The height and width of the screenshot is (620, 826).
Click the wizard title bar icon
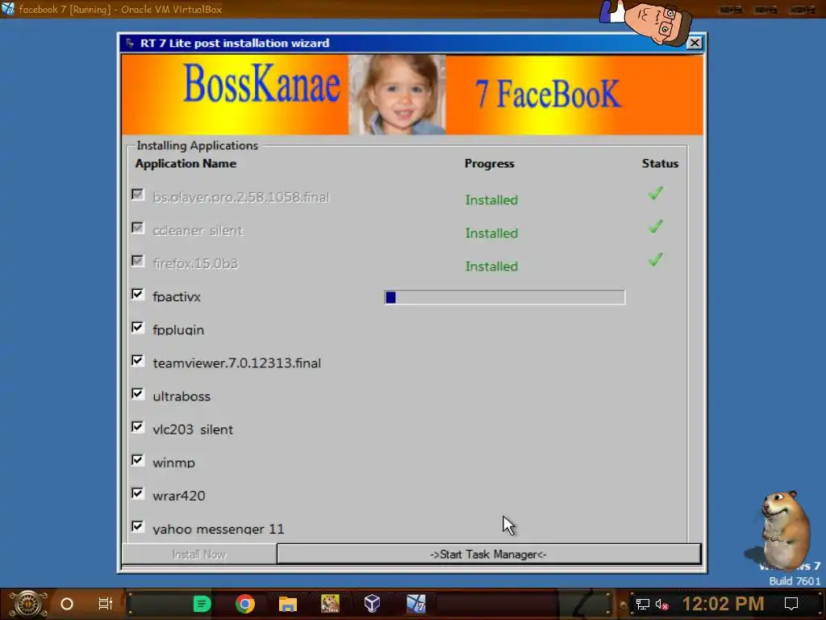tap(130, 44)
